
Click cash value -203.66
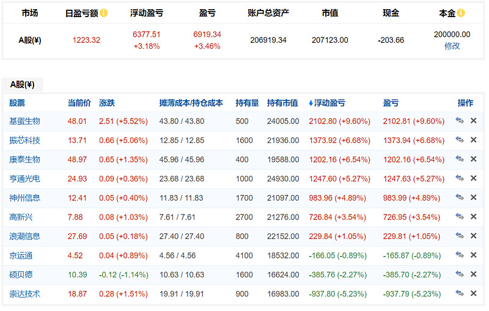coord(391,40)
